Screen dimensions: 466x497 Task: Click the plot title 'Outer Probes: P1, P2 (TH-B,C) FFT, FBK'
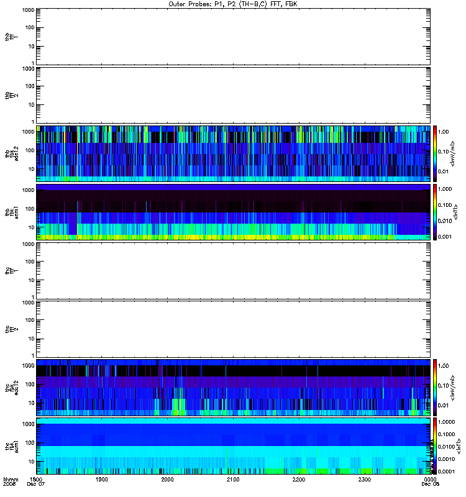click(x=233, y=4)
